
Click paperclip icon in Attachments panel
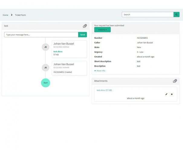tap(175, 81)
